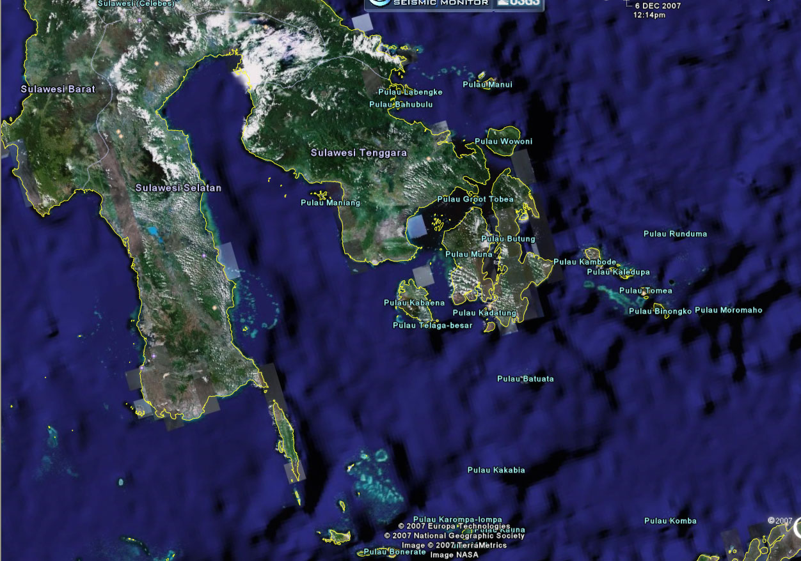Viewport: 801px width, 561px height.
Task: Select the Pulau Kabaena label
Action: (414, 303)
